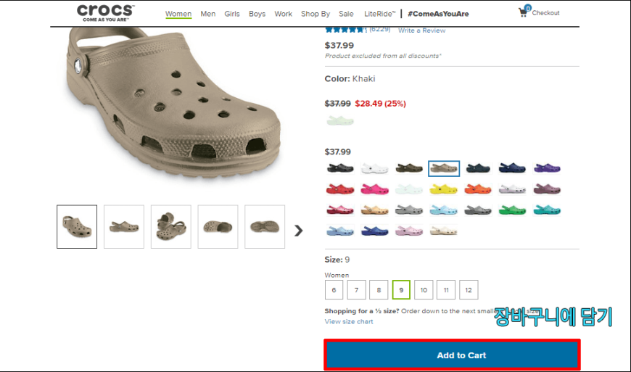This screenshot has height=372, width=631.
Task: Click the Crocs logo
Action: tap(106, 12)
